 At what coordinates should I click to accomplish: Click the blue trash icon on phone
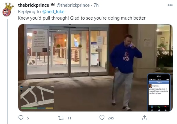coord(152,107)
